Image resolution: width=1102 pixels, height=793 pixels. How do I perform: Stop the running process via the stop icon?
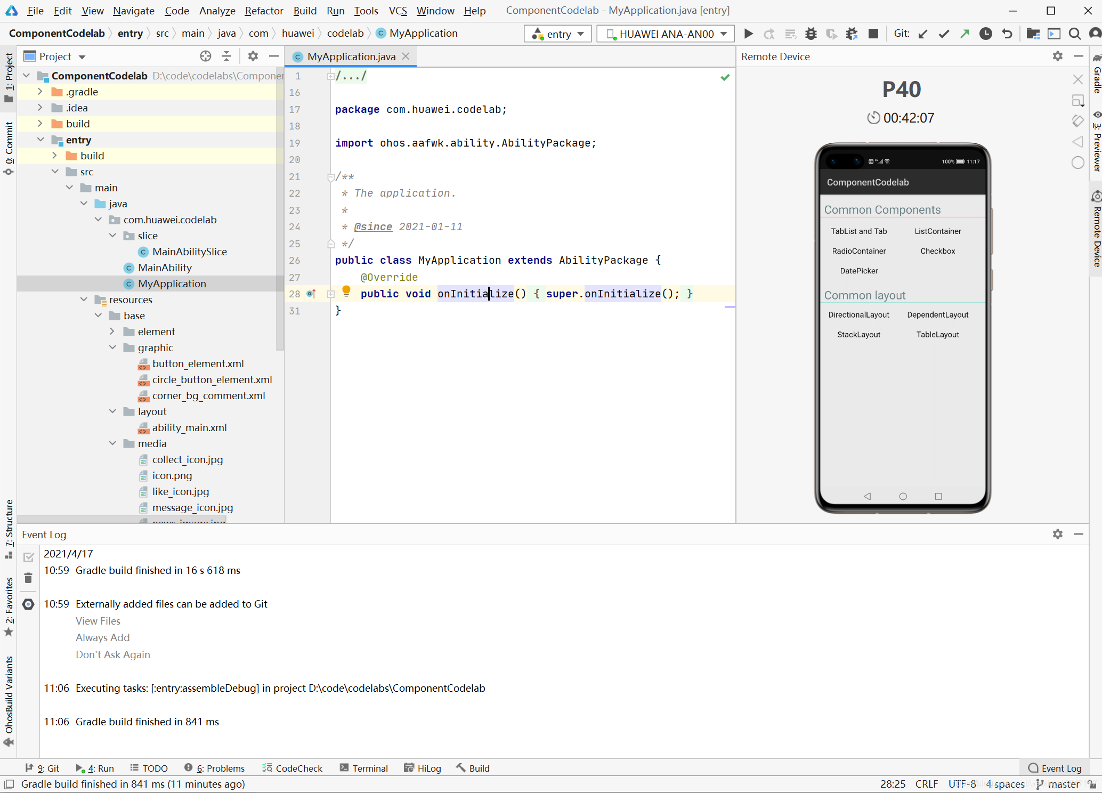pos(873,34)
